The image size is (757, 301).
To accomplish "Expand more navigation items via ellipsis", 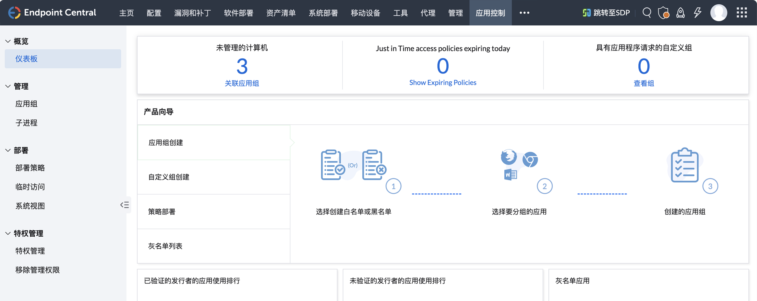I will 524,13.
